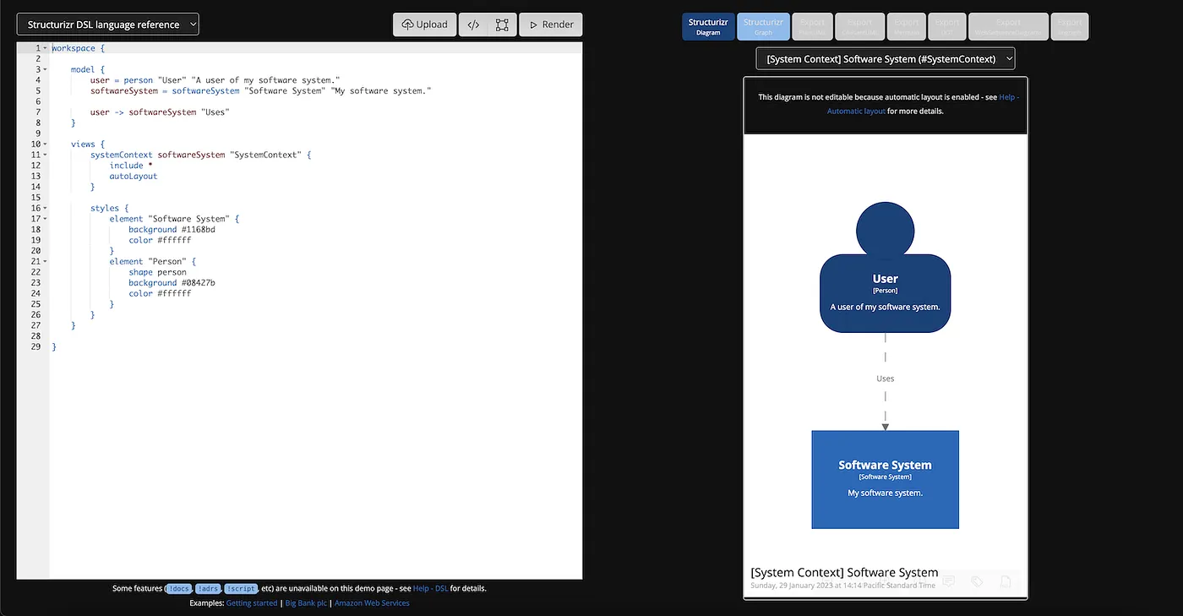
Task: Click line number 29 in editor gutter
Action: click(36, 346)
